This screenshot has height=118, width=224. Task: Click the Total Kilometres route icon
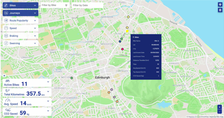(7, 91)
